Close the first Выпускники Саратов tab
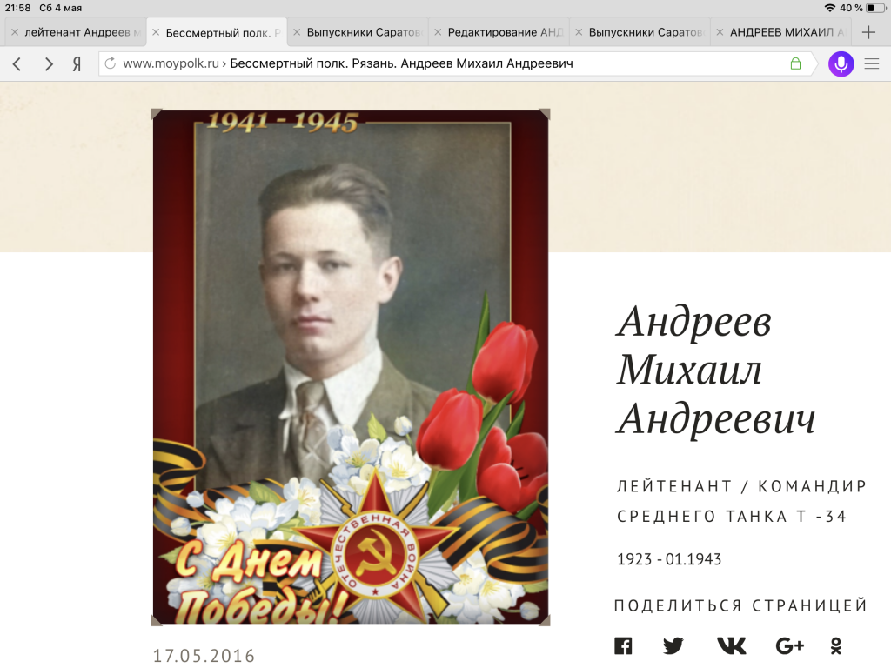891x668 pixels. [x=297, y=32]
